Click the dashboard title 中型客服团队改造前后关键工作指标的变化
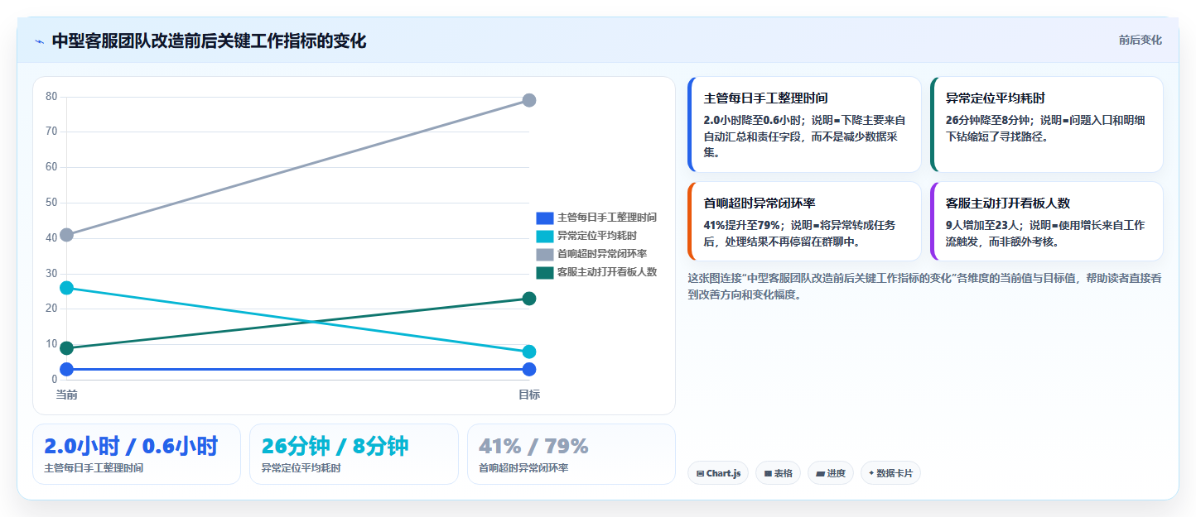 point(209,41)
